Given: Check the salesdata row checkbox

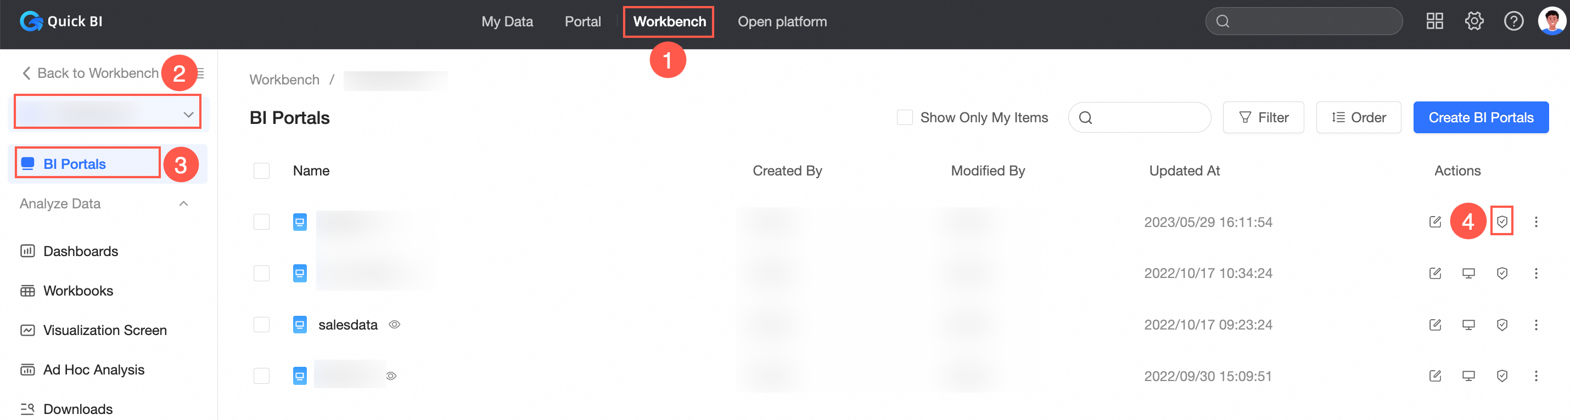Looking at the screenshot, I should 261,325.
